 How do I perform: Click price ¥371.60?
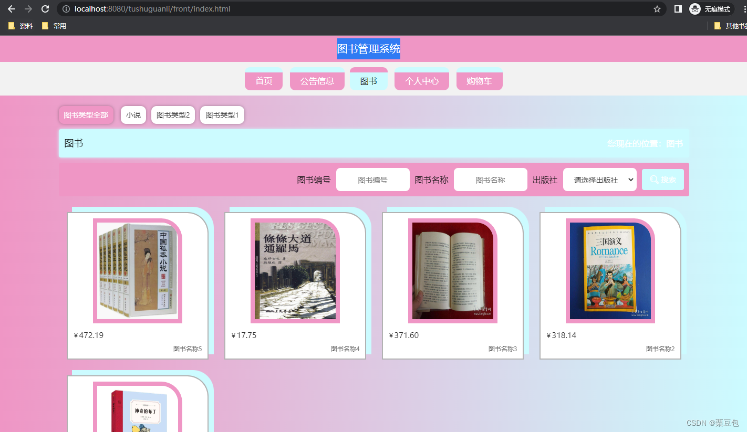pos(404,335)
